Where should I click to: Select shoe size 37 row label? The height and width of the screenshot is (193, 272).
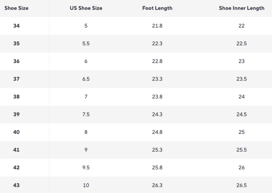point(16,79)
